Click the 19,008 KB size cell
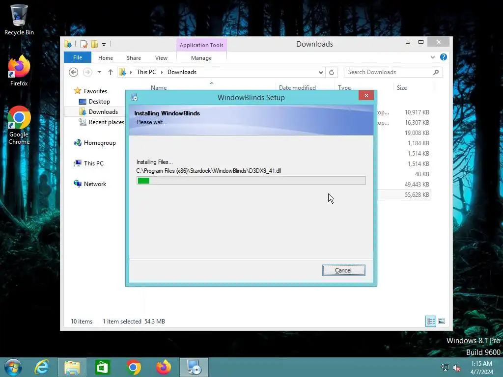Viewport: 503px width, 377px height. [417, 133]
